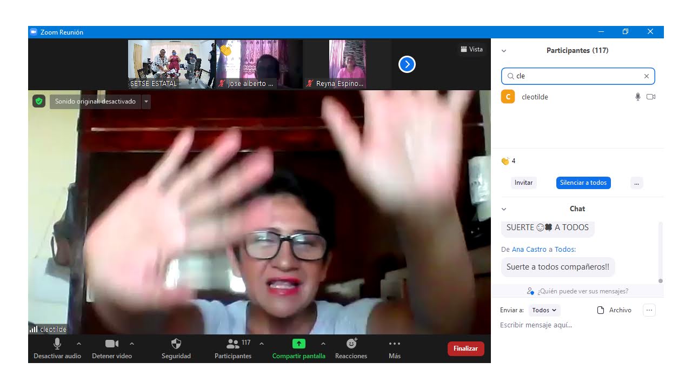Open the Vista layout menu

(472, 49)
